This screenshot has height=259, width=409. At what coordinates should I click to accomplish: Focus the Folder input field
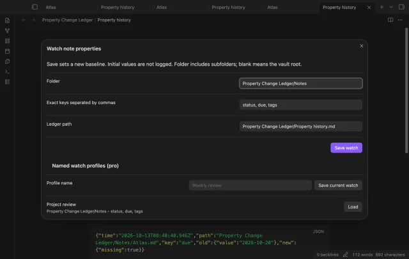pos(301,84)
